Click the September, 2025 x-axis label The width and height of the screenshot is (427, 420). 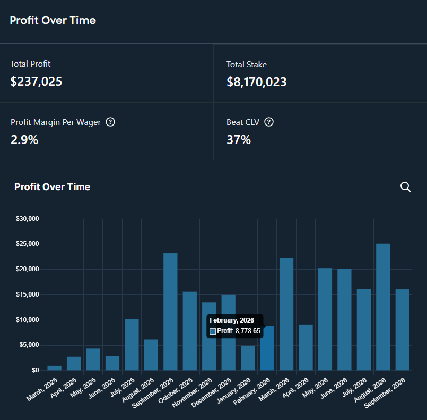(153, 393)
